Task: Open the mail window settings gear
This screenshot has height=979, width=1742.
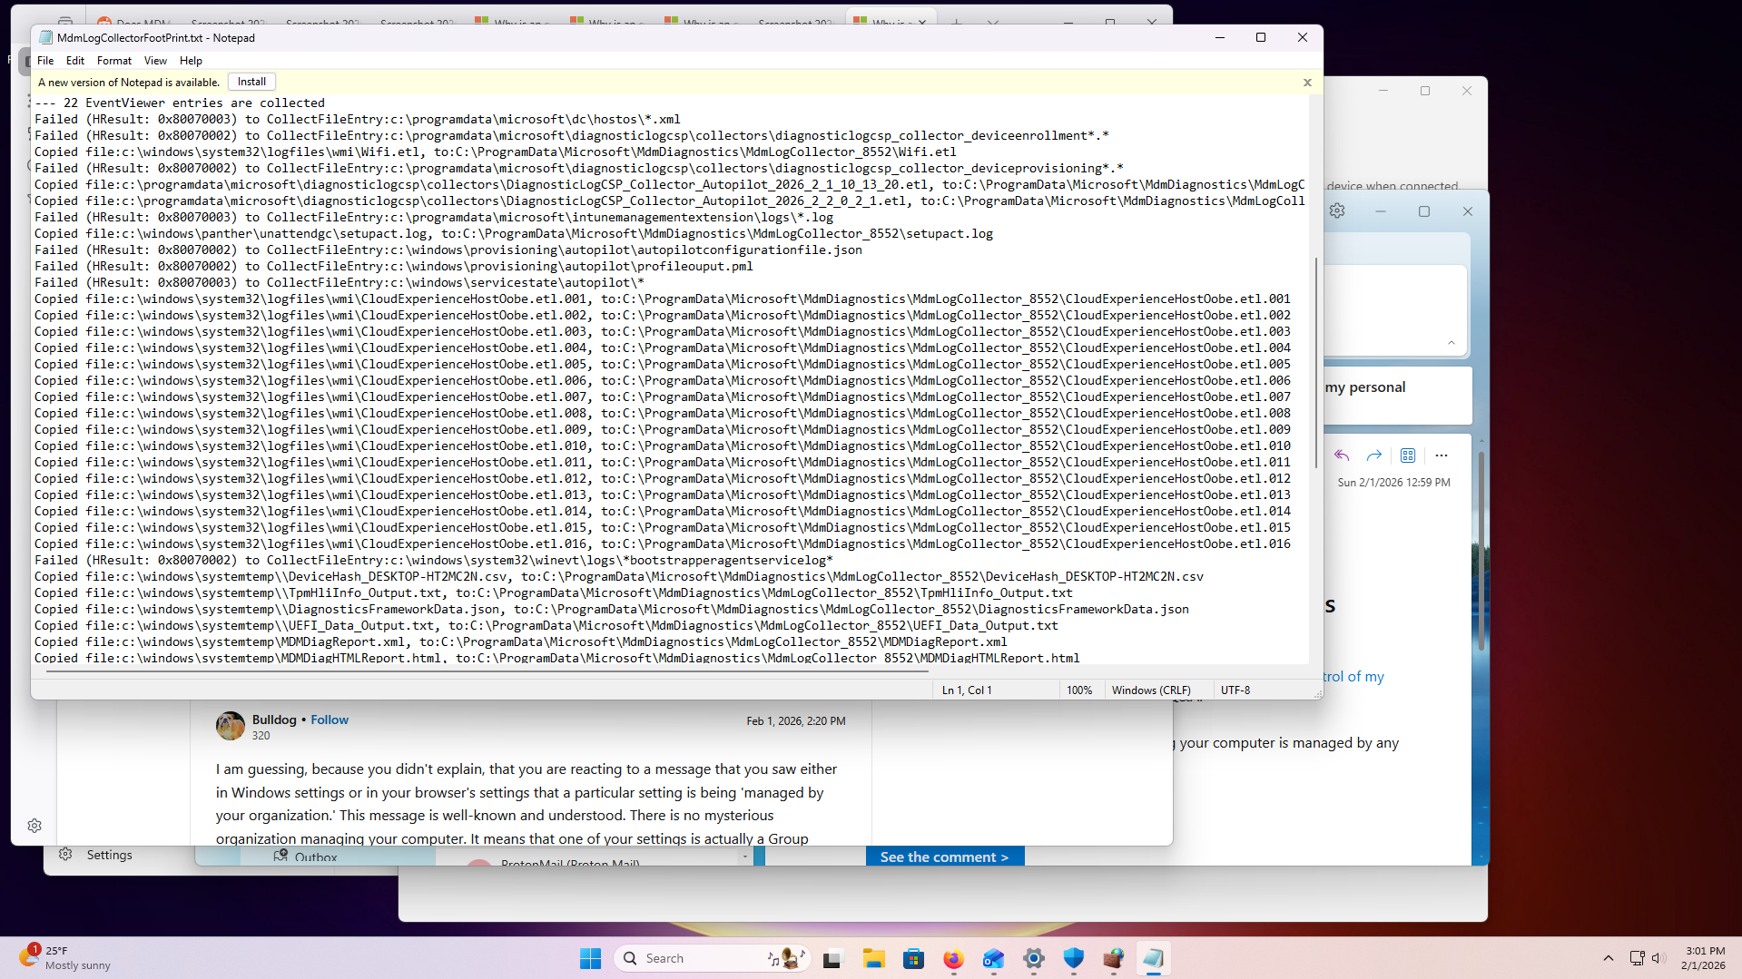Action: coord(1337,211)
